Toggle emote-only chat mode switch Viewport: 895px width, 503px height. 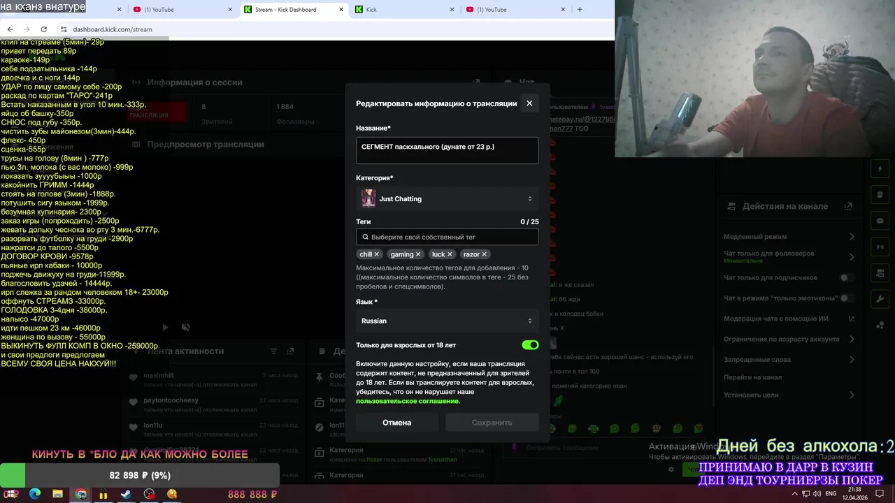(847, 298)
